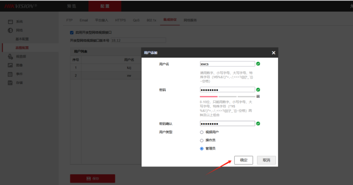
Task: Click the password strength bar
Action: (228, 96)
